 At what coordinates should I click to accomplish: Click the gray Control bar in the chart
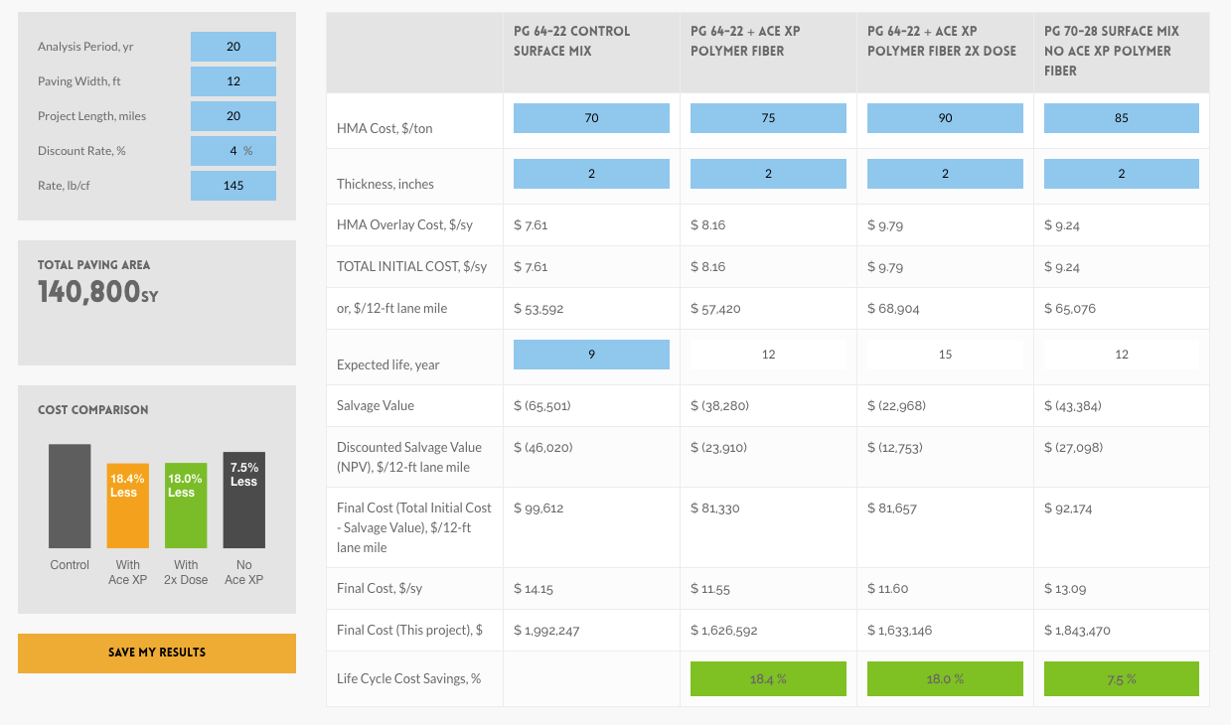pyautogui.click(x=70, y=496)
